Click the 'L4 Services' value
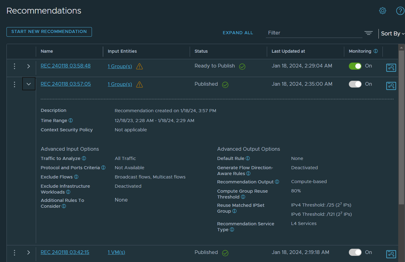The height and width of the screenshot is (262, 405). coord(304,223)
